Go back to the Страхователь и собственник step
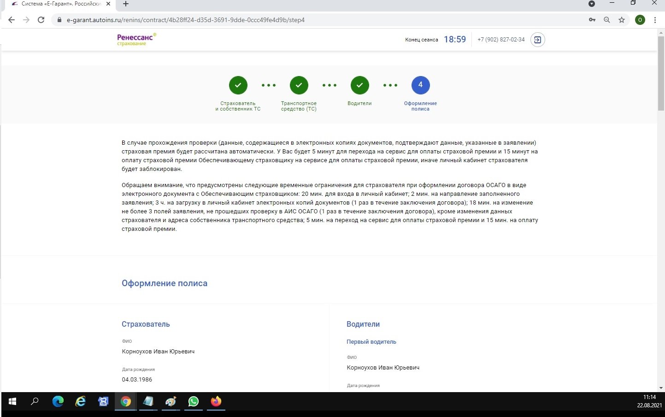The image size is (665, 417). coord(238,85)
